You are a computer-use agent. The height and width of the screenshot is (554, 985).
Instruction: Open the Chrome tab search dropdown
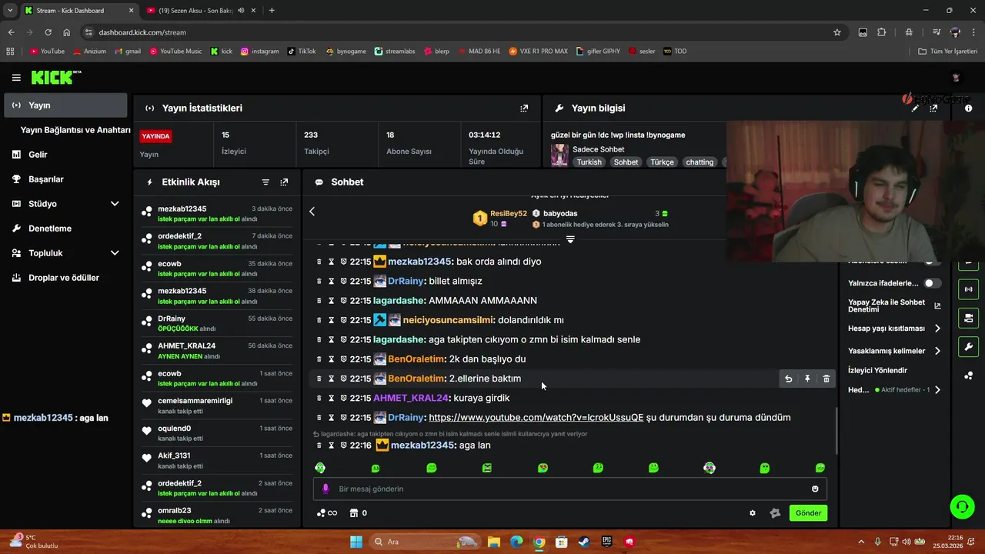(10, 10)
